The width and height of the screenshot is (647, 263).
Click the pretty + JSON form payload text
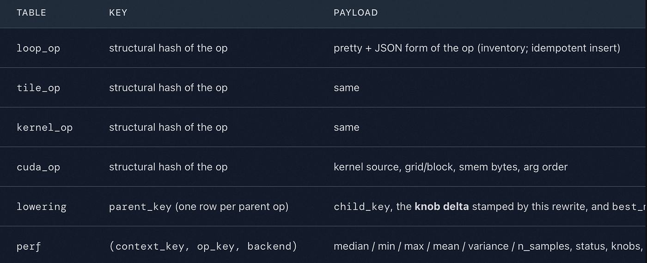click(477, 48)
